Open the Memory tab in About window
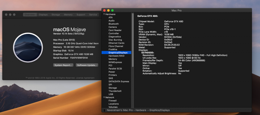Viewport: 260px width, 115px height. tap(68, 15)
